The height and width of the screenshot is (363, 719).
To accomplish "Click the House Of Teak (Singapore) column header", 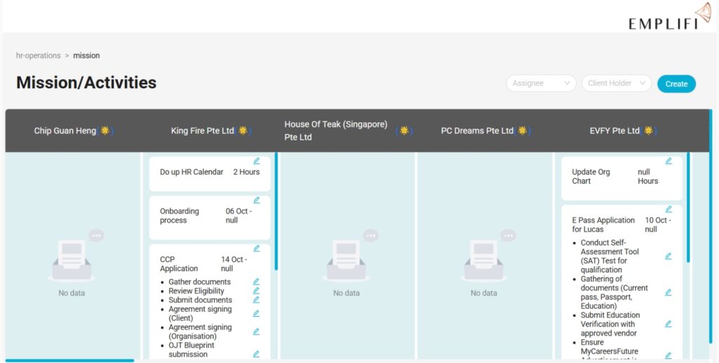I will coord(336,131).
